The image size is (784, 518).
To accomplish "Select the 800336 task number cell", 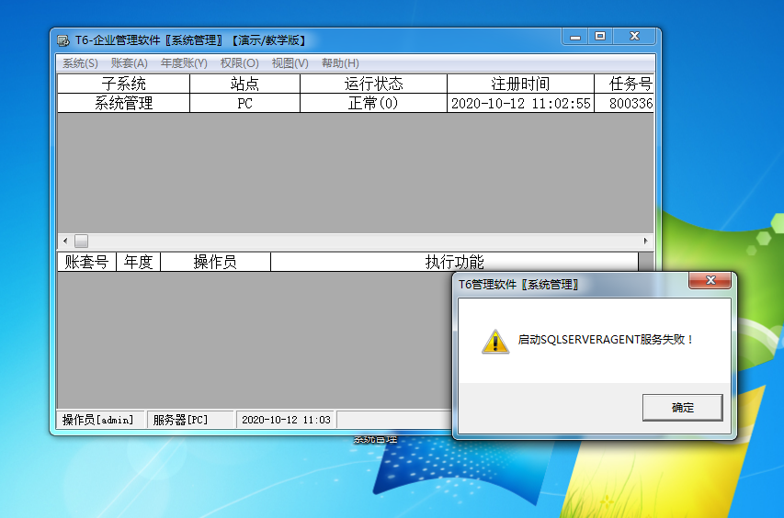I will (624, 103).
